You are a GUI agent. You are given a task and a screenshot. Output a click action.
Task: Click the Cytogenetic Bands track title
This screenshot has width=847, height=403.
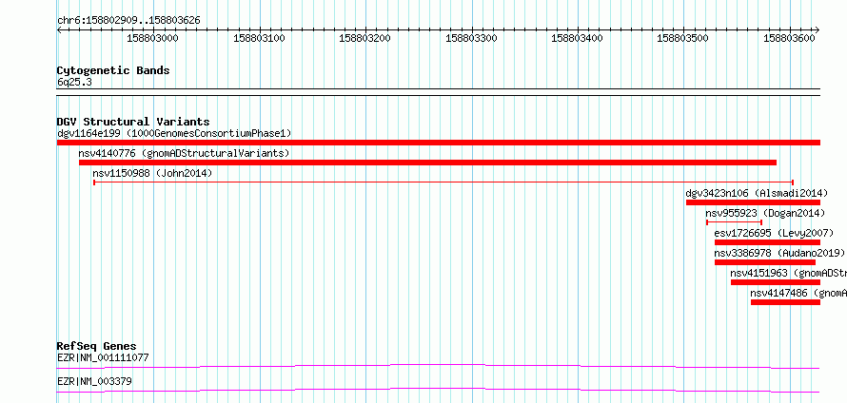pyautogui.click(x=113, y=70)
